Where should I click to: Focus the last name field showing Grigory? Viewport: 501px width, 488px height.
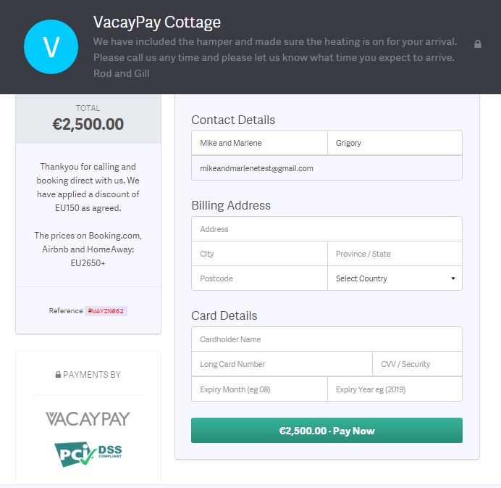[x=395, y=143]
